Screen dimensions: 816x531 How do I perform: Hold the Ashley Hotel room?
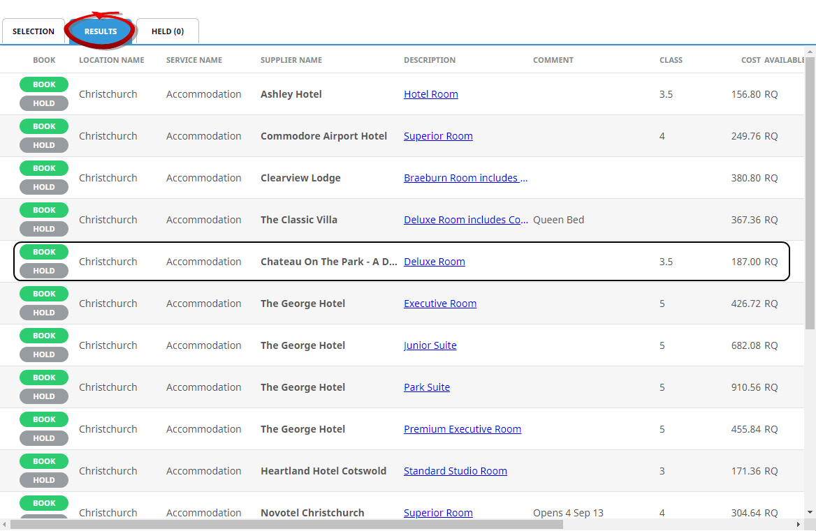pyautogui.click(x=44, y=103)
